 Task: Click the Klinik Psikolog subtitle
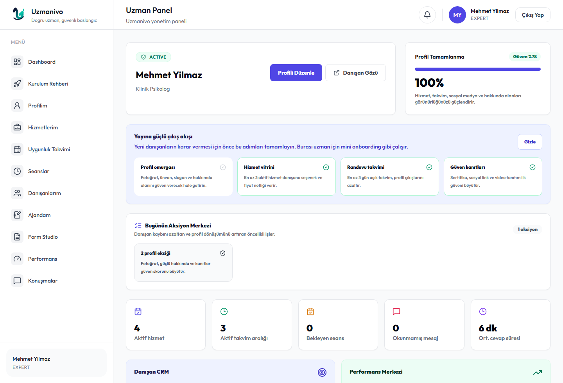(152, 89)
